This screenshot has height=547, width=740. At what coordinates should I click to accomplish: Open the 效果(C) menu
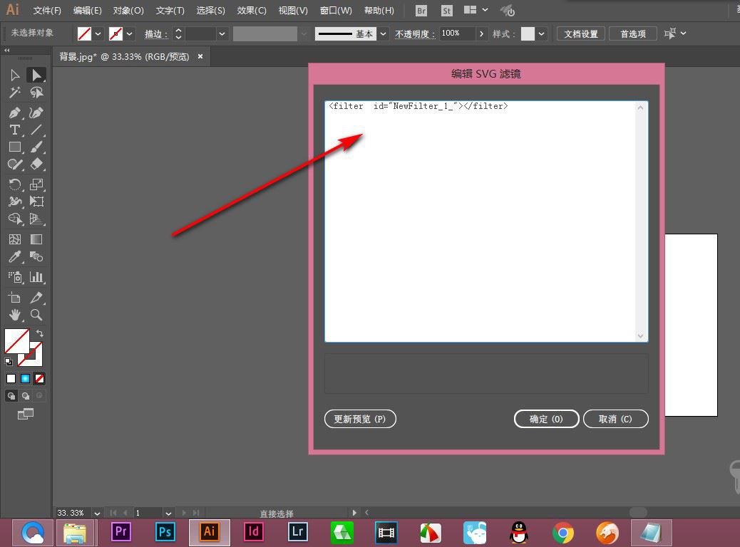(252, 11)
